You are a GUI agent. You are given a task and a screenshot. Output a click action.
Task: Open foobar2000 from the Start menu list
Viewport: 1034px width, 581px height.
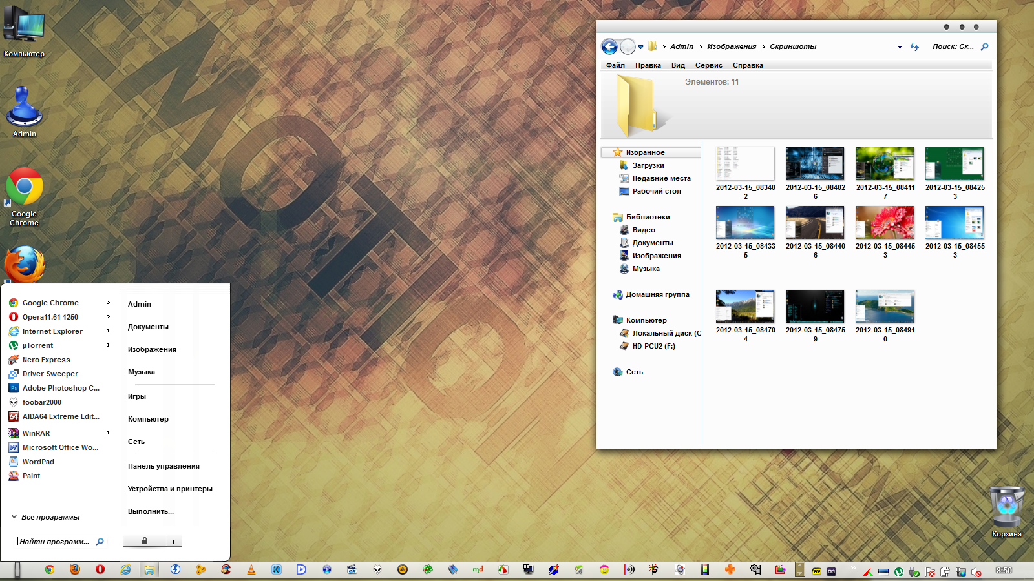click(42, 402)
